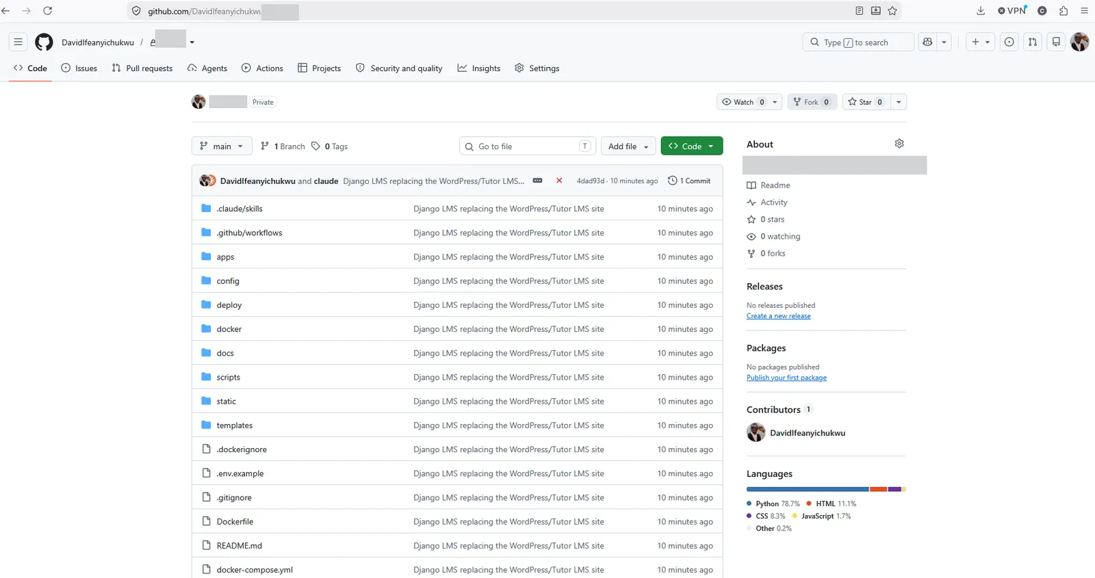The height and width of the screenshot is (578, 1095).
Task: Click the blue Python segment of language bar
Action: point(808,489)
